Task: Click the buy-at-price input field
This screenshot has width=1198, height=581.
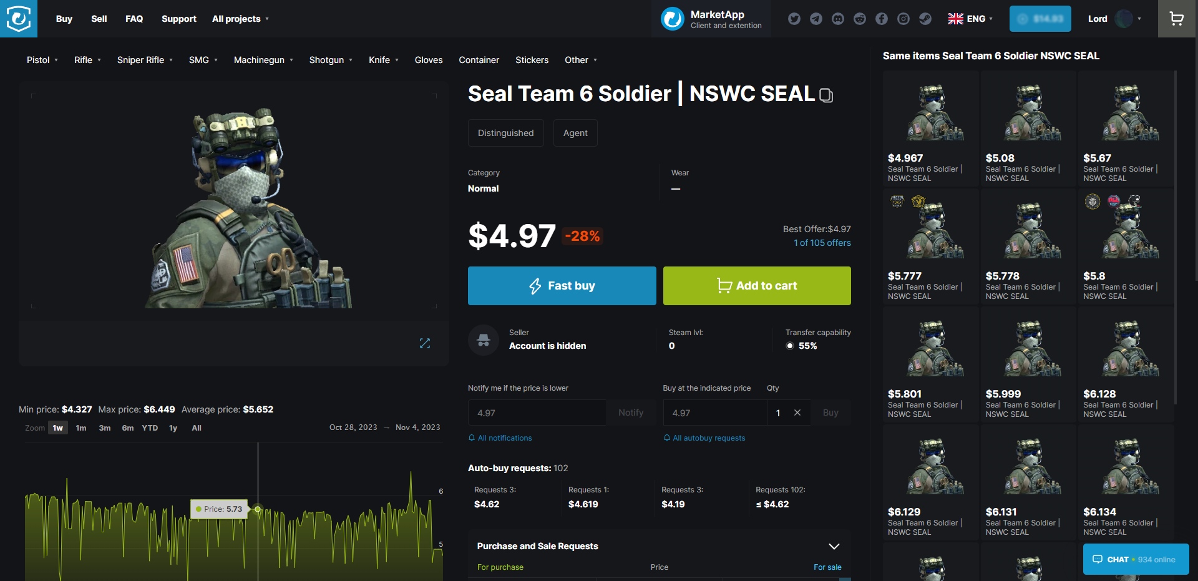Action: pyautogui.click(x=715, y=413)
